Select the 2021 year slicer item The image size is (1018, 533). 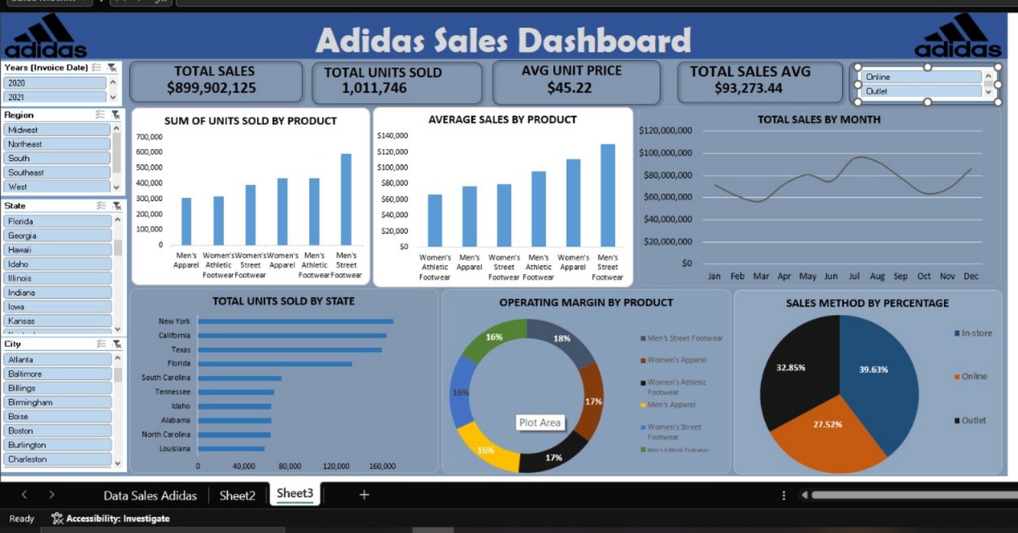[55, 97]
